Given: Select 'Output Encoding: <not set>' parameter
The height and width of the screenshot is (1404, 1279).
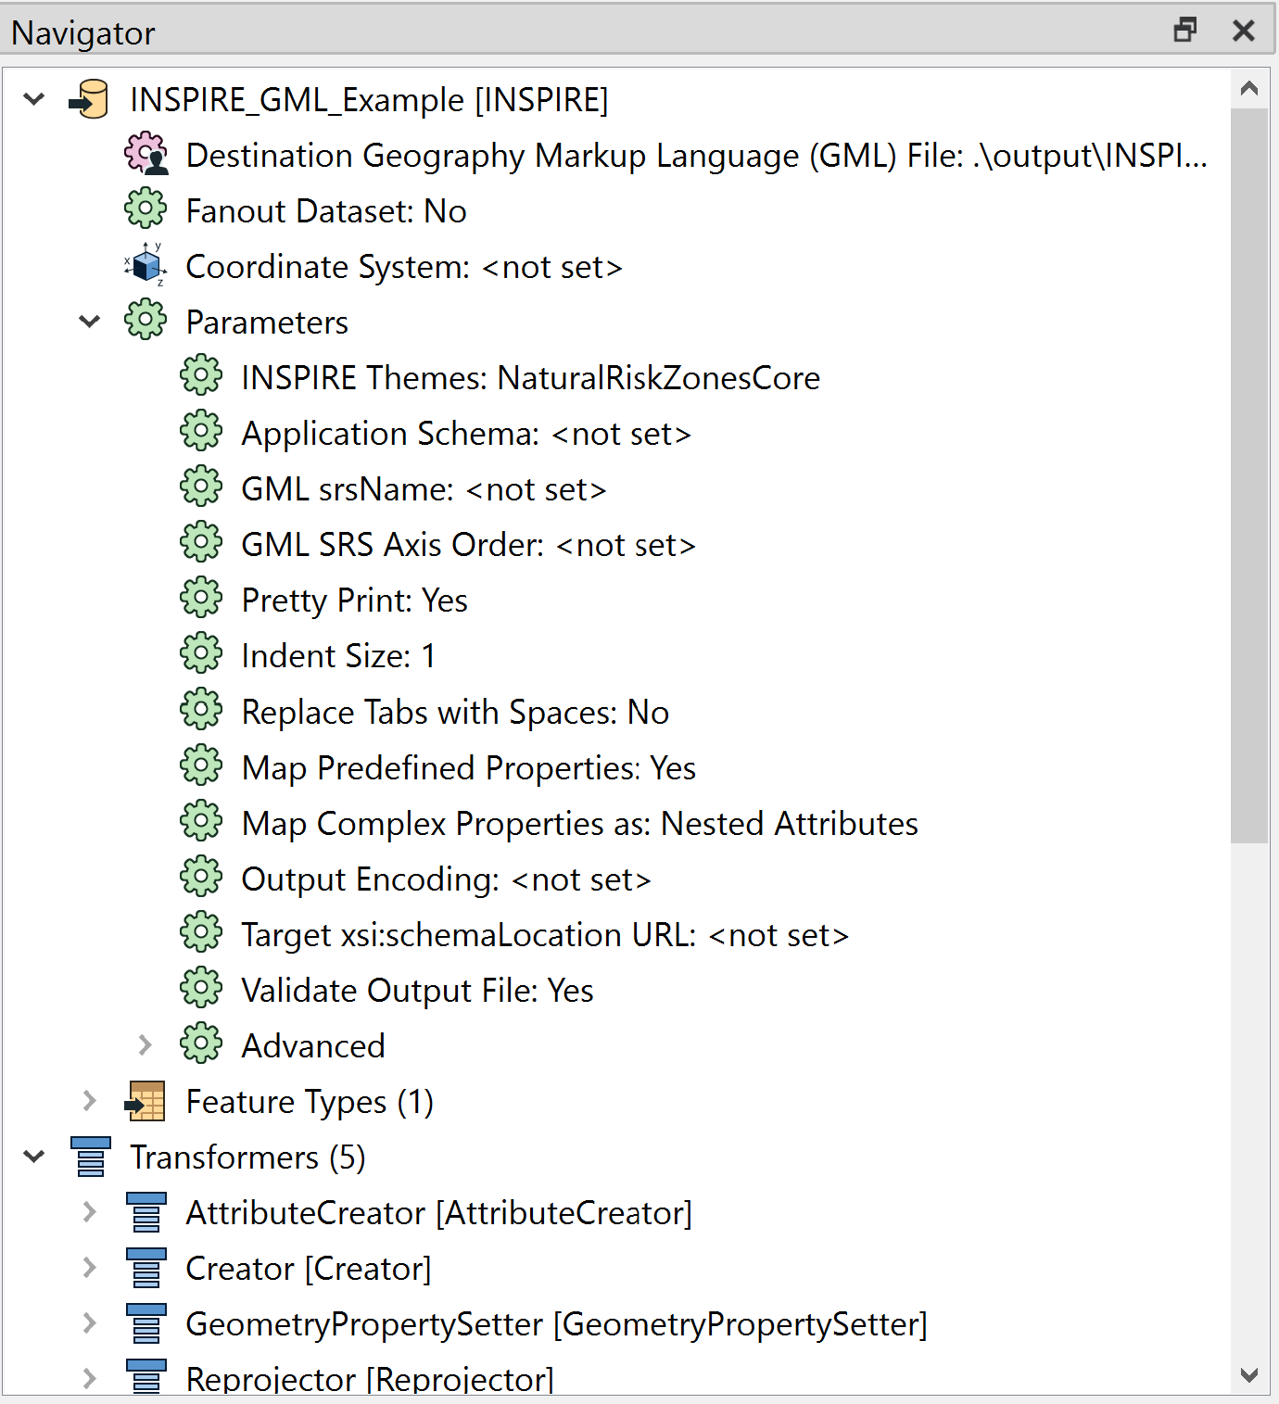Looking at the screenshot, I should [446, 879].
